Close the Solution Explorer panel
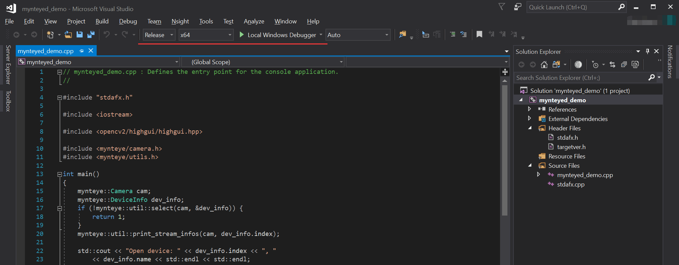 pos(657,51)
